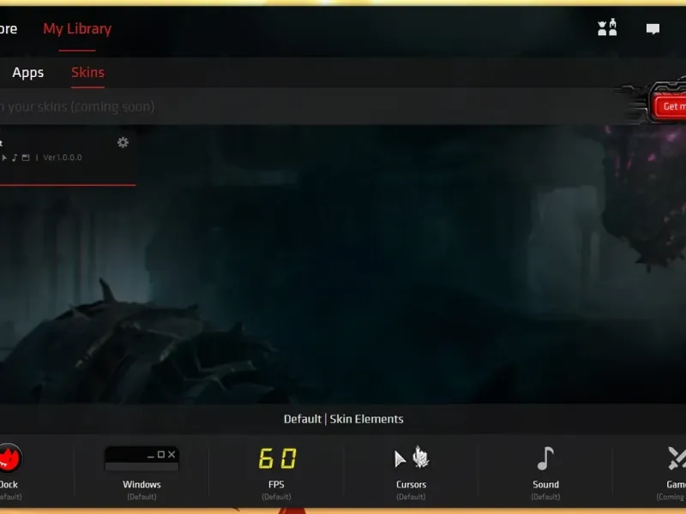Click the Windows label text
The image size is (686, 514).
tap(141, 484)
